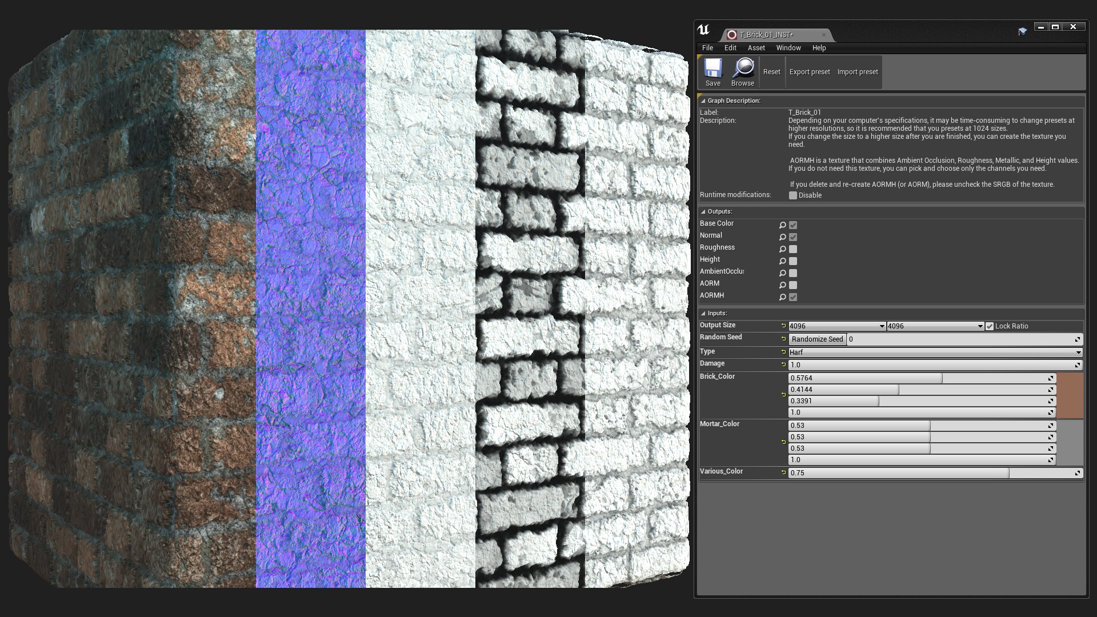
Task: Open the Type dropdown showing Harf
Action: click(x=935, y=352)
